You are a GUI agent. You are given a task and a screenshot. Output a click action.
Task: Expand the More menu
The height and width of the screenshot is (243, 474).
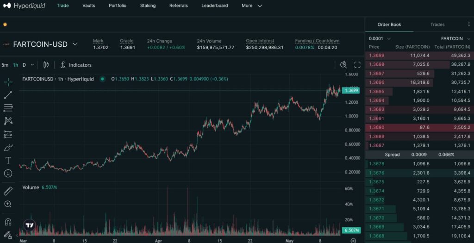[x=252, y=6]
